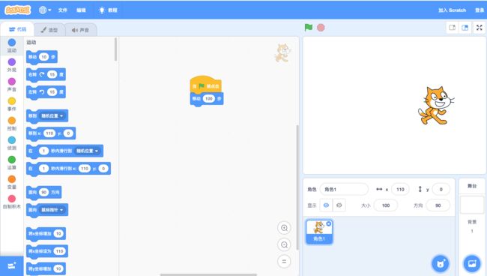The width and height of the screenshot is (487, 276).
Task: Zoom out the code workspace
Action: 284,245
